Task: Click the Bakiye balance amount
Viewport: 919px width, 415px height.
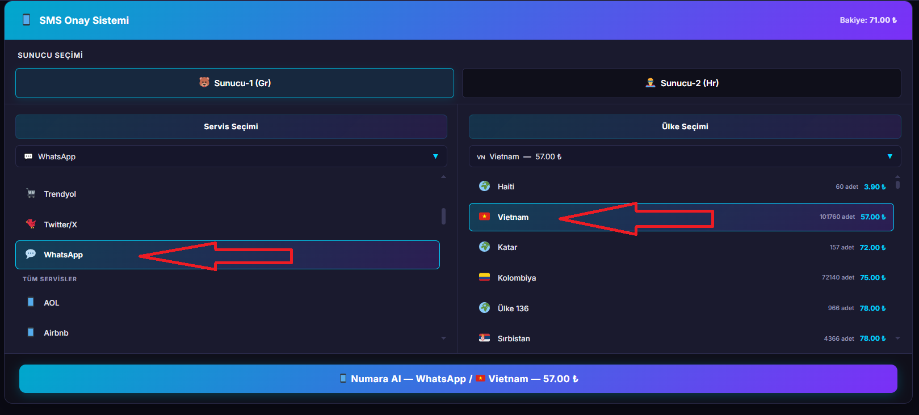Action: (x=868, y=20)
